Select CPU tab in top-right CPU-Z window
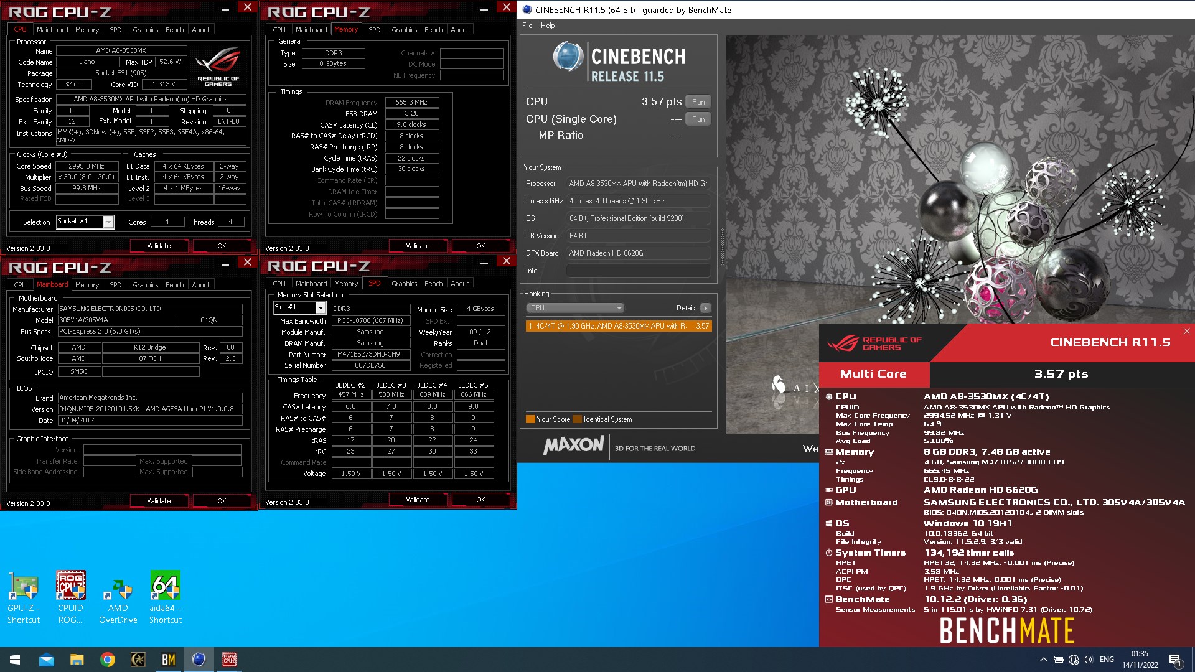The image size is (1195, 672). (x=279, y=30)
